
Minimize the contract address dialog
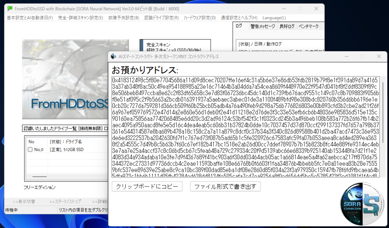coord(346,57)
